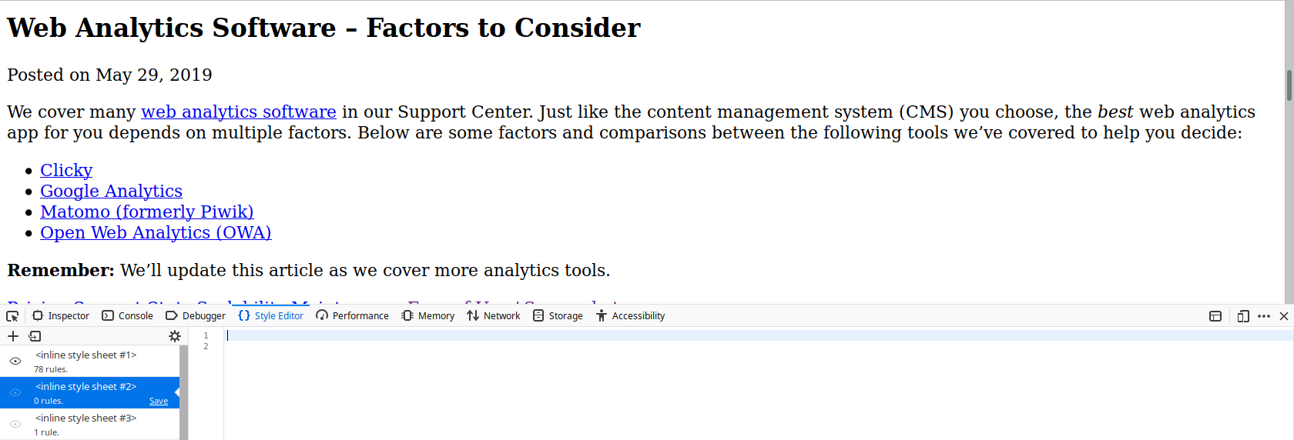Close the developer tools panel

pyautogui.click(x=1284, y=316)
